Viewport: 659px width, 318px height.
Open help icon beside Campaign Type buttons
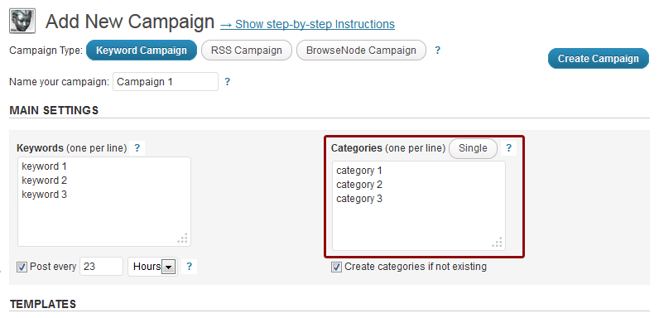click(437, 51)
